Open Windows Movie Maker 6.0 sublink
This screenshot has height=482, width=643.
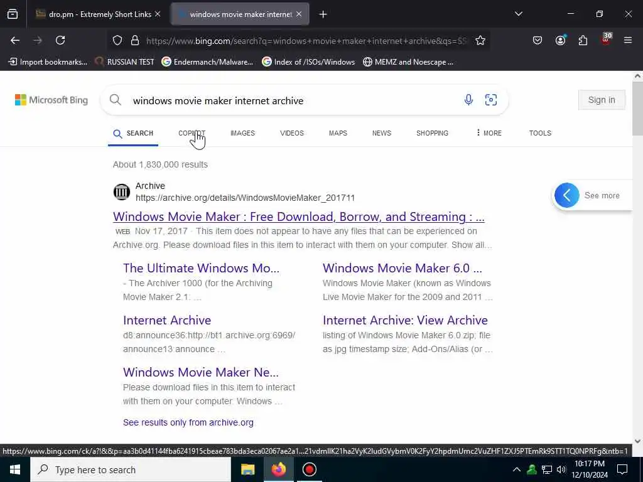[402, 268]
